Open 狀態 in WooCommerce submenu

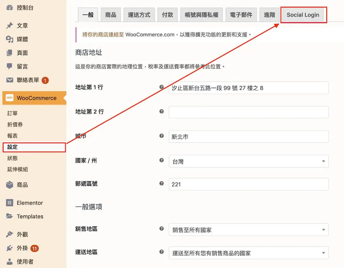(x=12, y=158)
